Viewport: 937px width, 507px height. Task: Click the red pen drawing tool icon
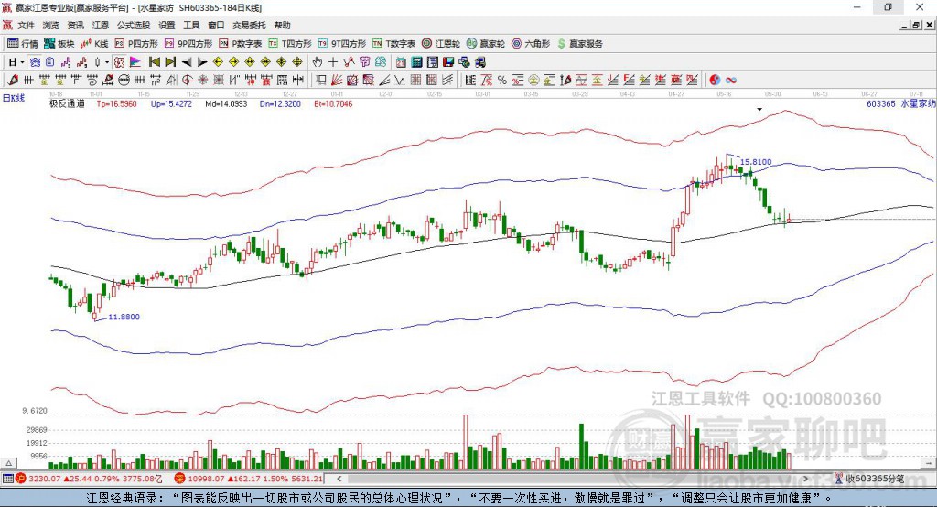[13, 80]
